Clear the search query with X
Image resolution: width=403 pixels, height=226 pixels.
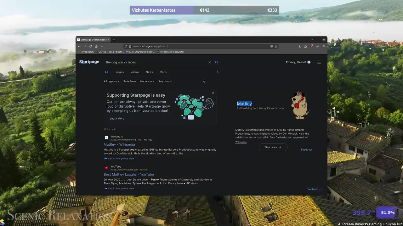pyautogui.click(x=210, y=62)
